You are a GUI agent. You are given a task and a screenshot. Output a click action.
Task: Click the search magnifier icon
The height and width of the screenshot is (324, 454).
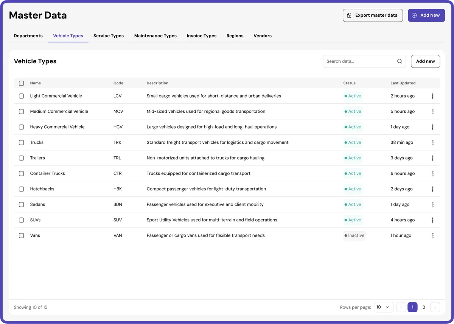399,61
